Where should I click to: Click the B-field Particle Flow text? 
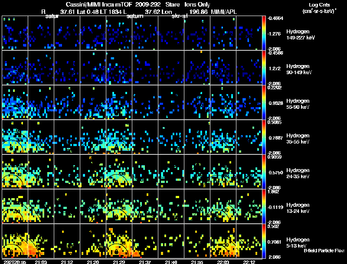coord(324,251)
